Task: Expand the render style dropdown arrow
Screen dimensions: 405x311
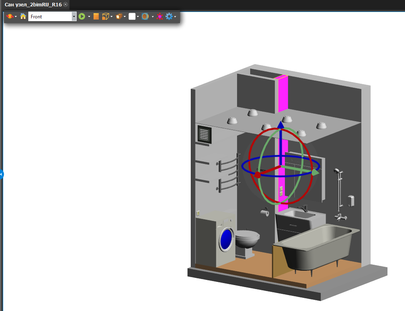Action: [153, 17]
